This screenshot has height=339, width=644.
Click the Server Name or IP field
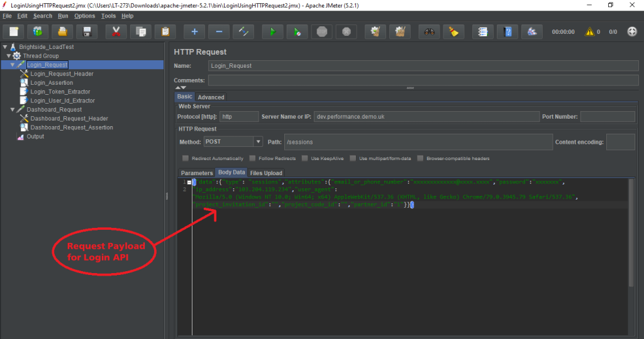point(426,116)
